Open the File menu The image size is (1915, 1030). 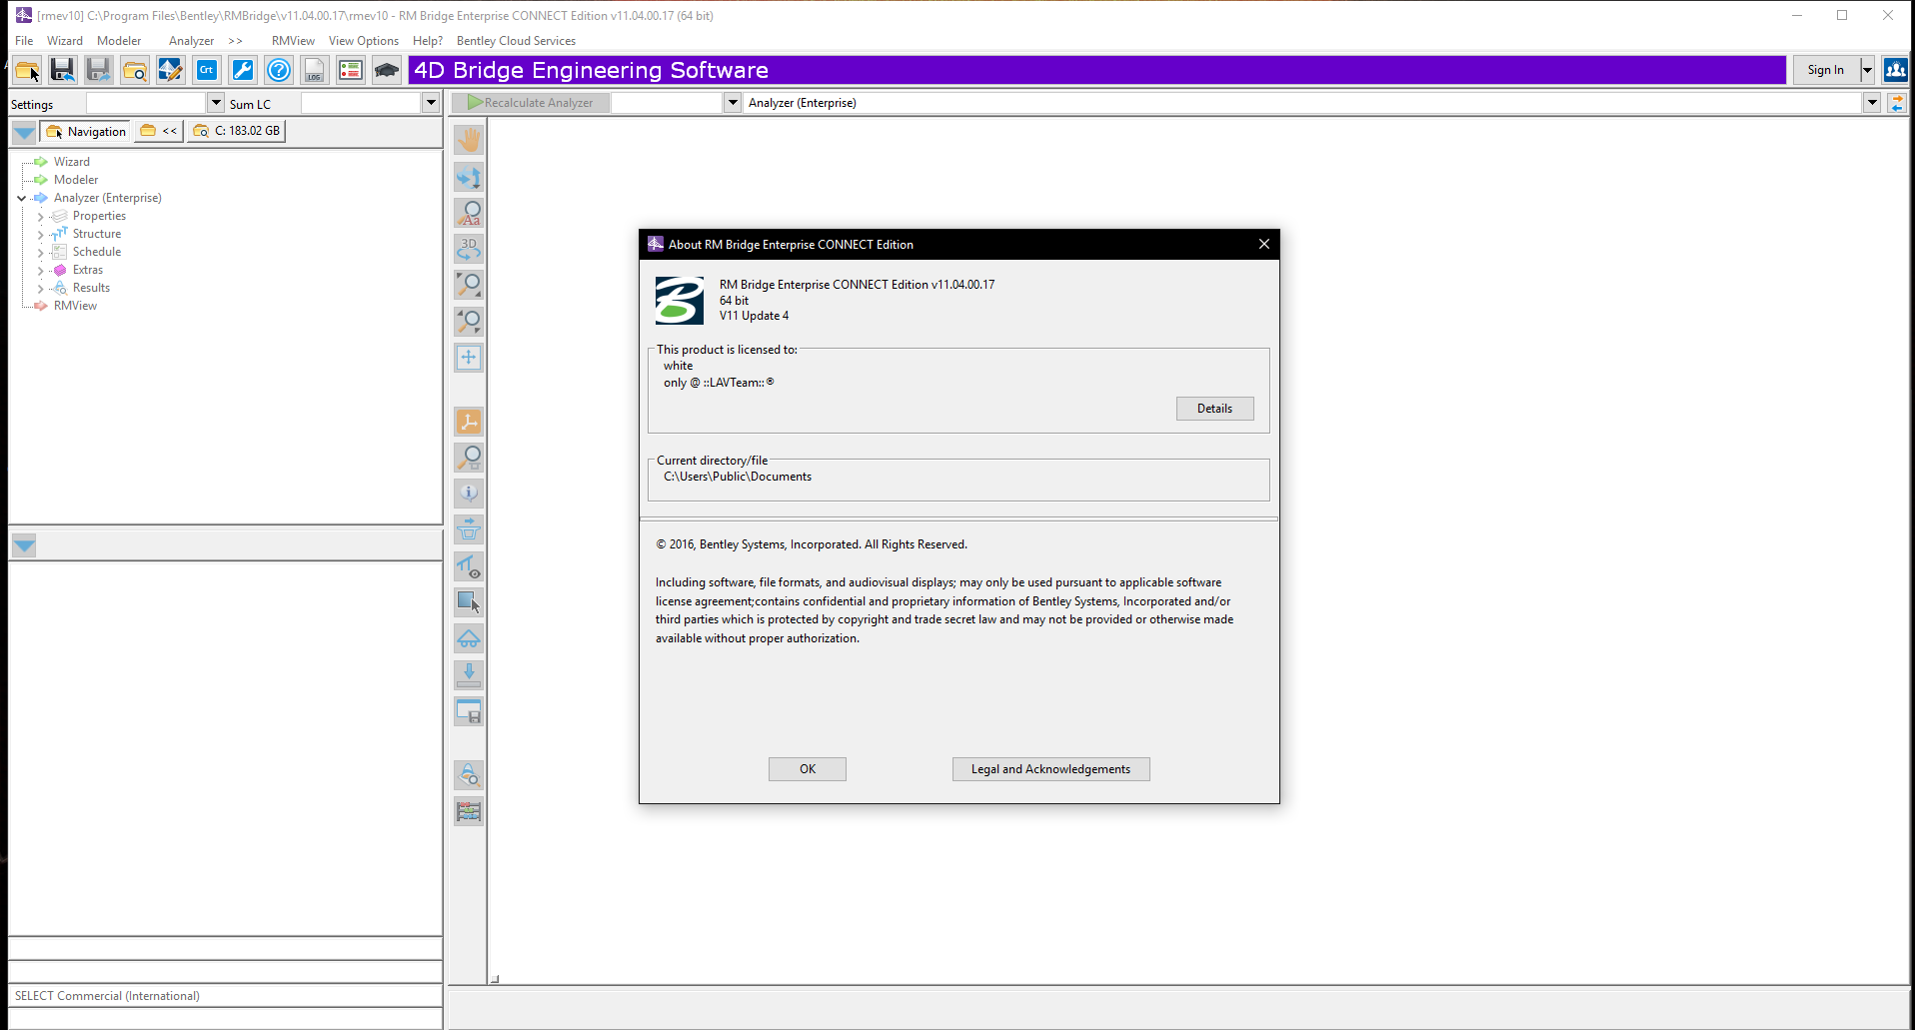pyautogui.click(x=24, y=41)
